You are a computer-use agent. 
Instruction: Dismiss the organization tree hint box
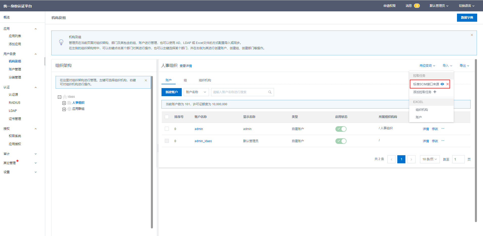pyautogui.click(x=146, y=81)
